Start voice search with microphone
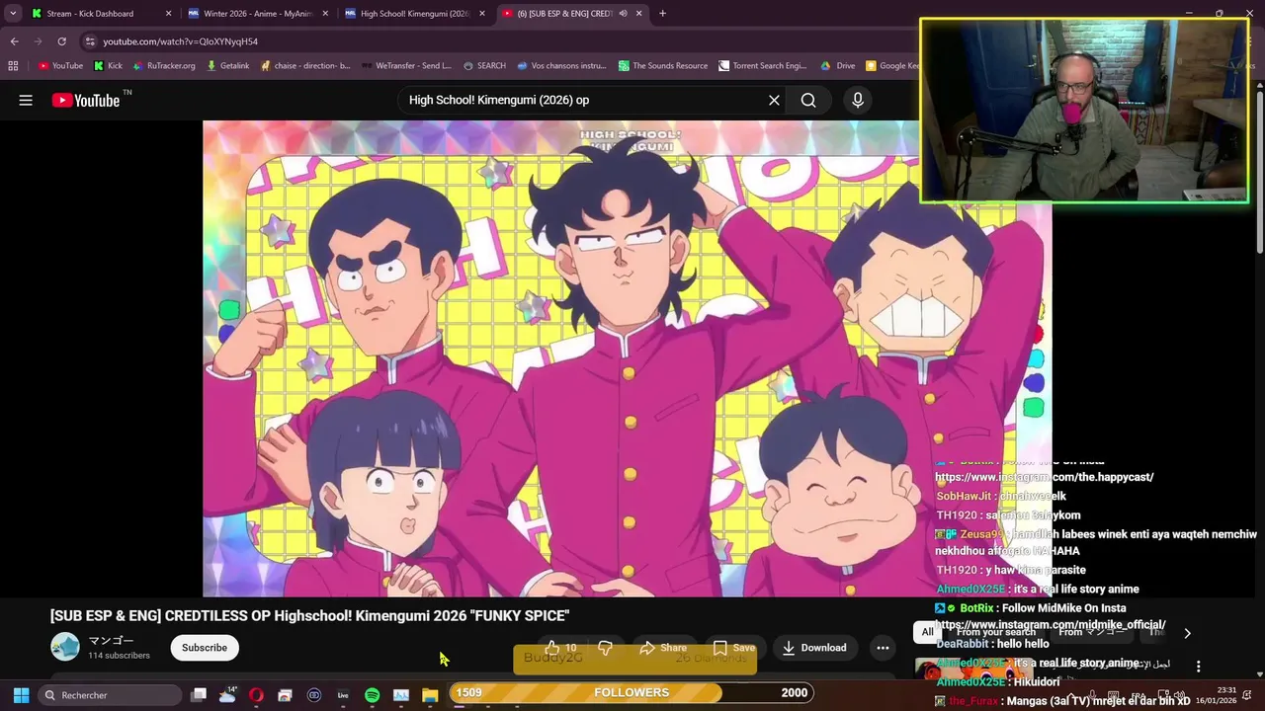 click(x=858, y=100)
